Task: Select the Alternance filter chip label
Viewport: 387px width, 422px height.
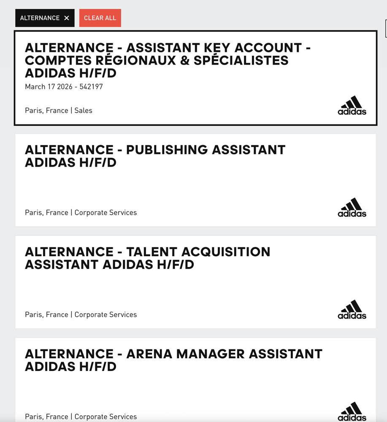Action: coord(40,18)
